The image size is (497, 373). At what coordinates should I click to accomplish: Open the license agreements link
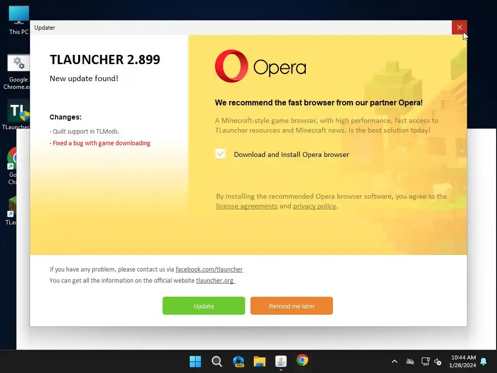(x=247, y=206)
